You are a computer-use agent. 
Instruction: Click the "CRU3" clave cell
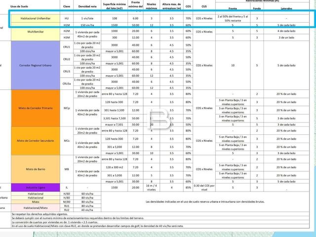coord(67,71)
